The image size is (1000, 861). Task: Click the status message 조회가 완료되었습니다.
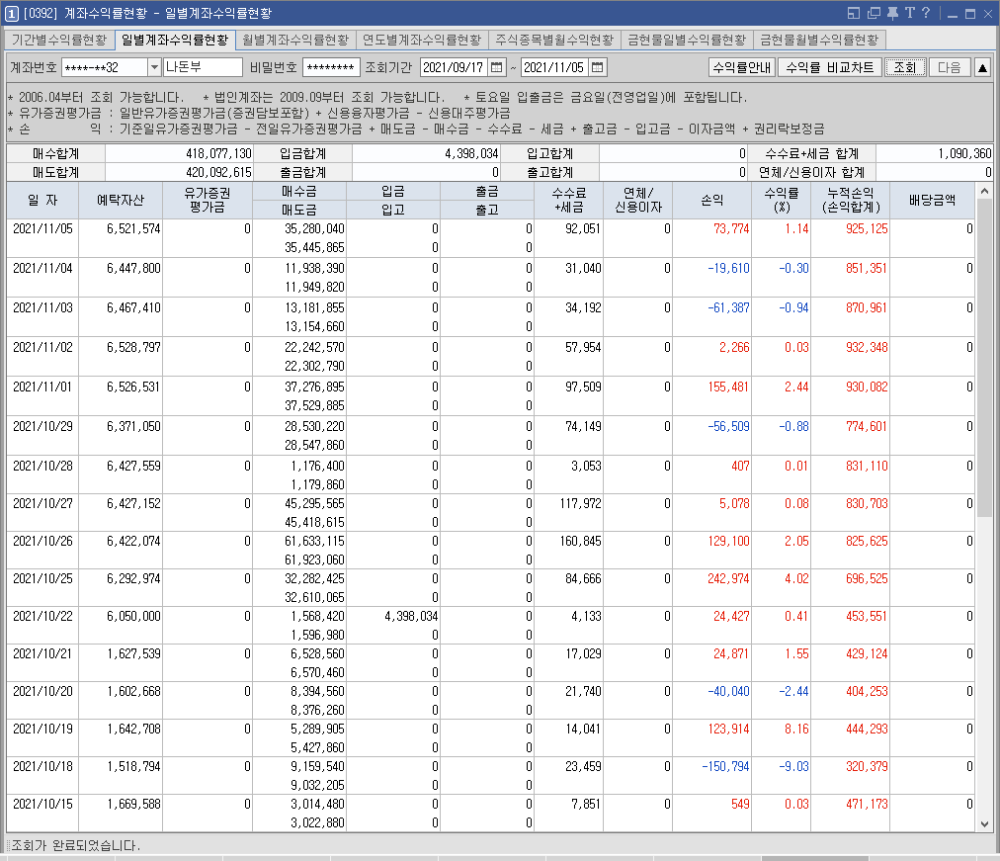(76, 846)
